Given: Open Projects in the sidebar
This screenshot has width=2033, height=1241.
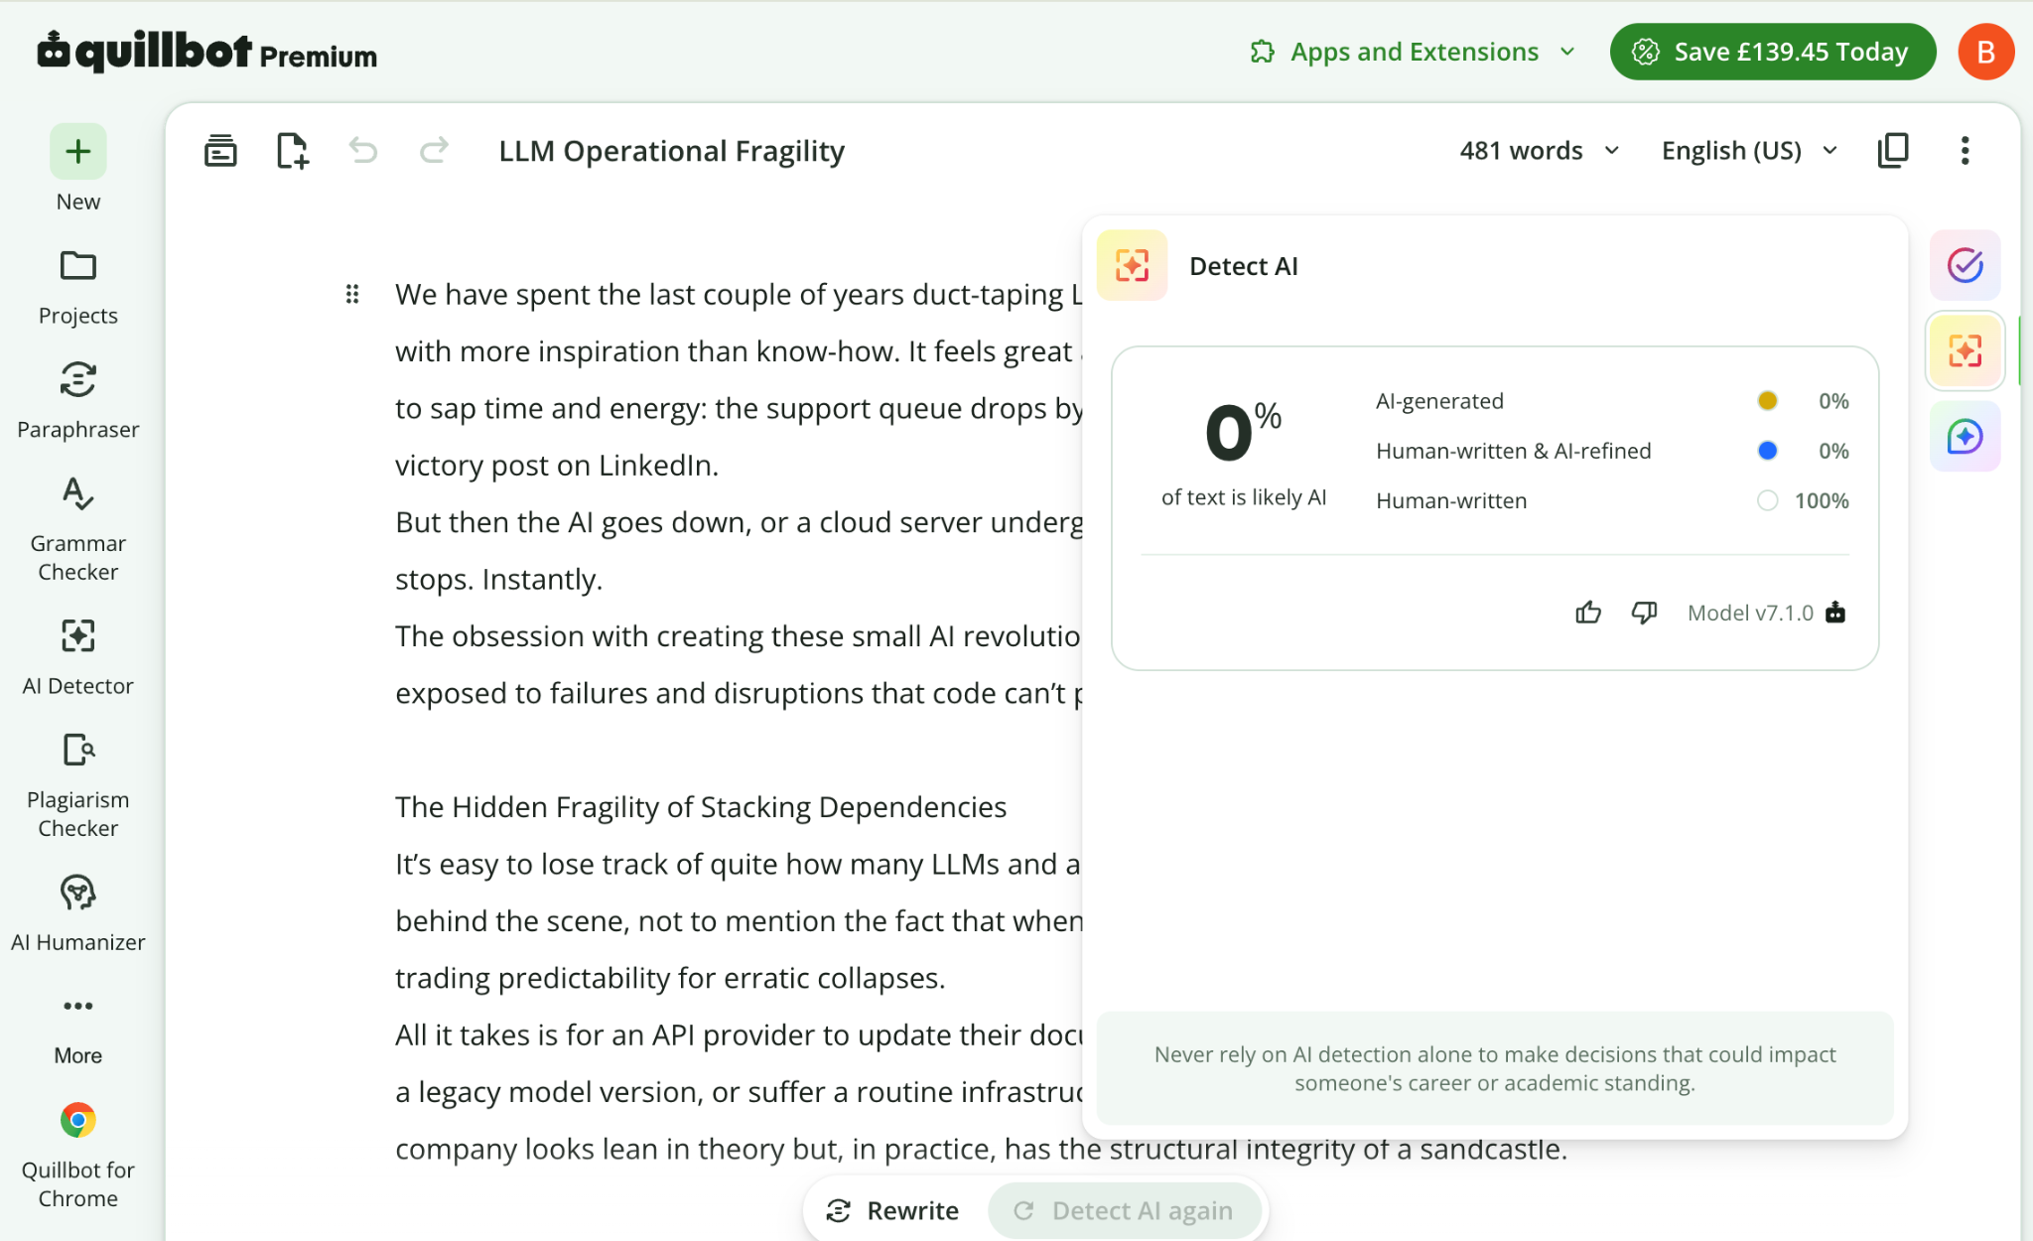Looking at the screenshot, I should 77,287.
